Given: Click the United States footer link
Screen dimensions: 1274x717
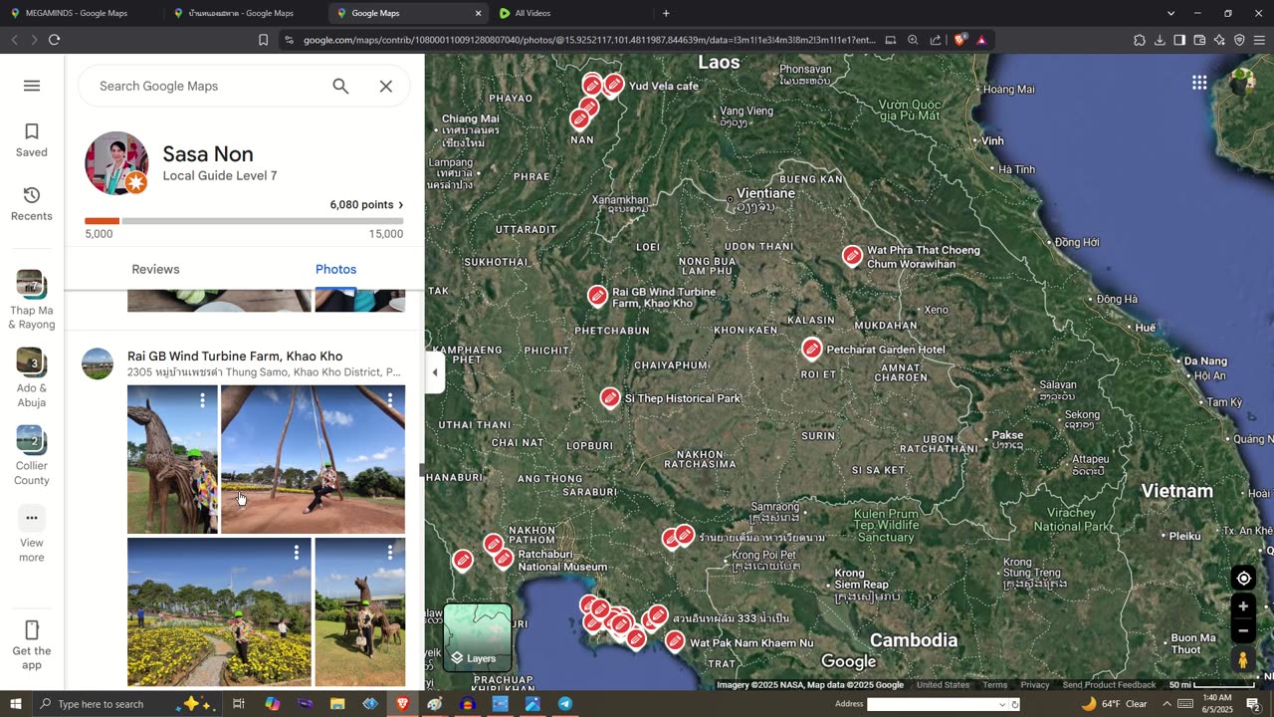Looking at the screenshot, I should (943, 685).
